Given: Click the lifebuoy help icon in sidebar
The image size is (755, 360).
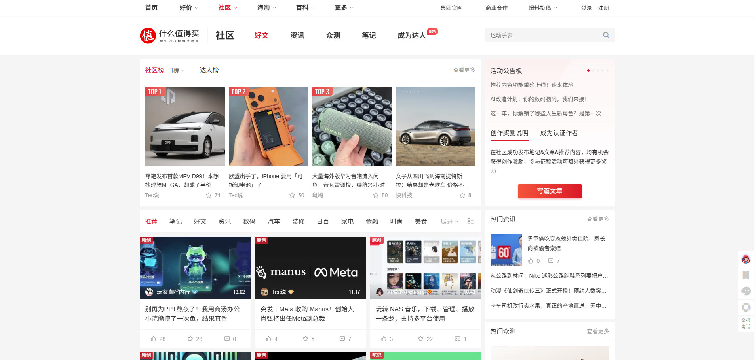Looking at the screenshot, I should pyautogui.click(x=745, y=307).
